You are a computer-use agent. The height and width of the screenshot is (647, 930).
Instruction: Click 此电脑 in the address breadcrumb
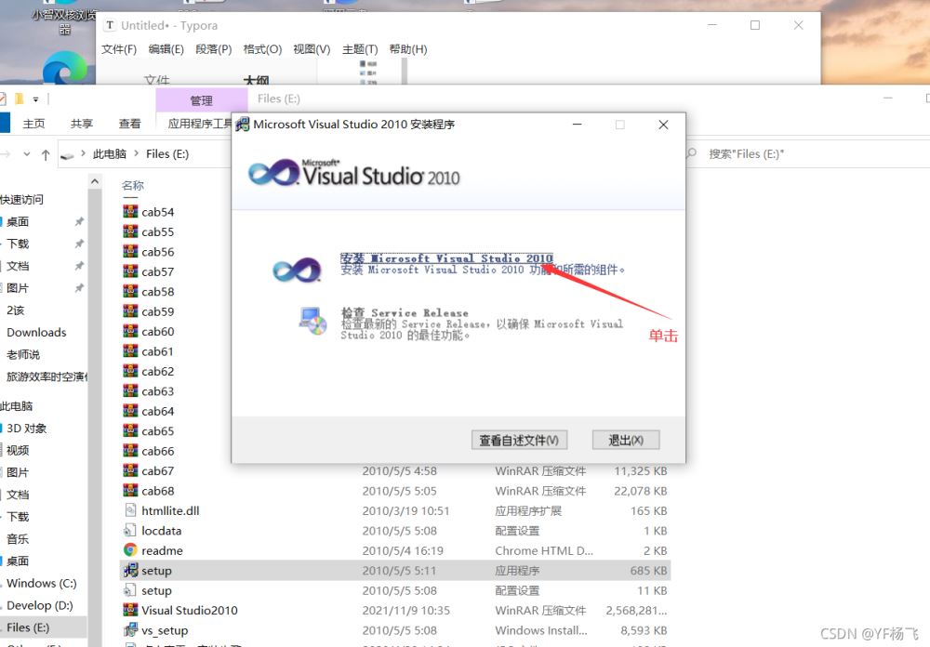pyautogui.click(x=110, y=154)
